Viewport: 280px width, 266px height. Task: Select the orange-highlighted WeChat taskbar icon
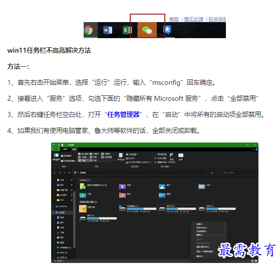point(147,30)
